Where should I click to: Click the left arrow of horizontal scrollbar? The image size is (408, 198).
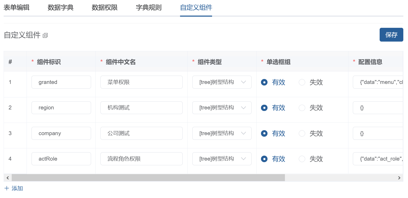click(x=8, y=178)
